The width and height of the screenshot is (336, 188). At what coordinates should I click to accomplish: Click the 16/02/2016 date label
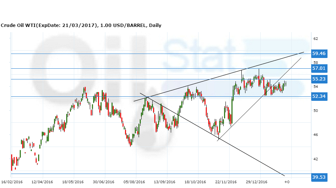click(x=11, y=182)
